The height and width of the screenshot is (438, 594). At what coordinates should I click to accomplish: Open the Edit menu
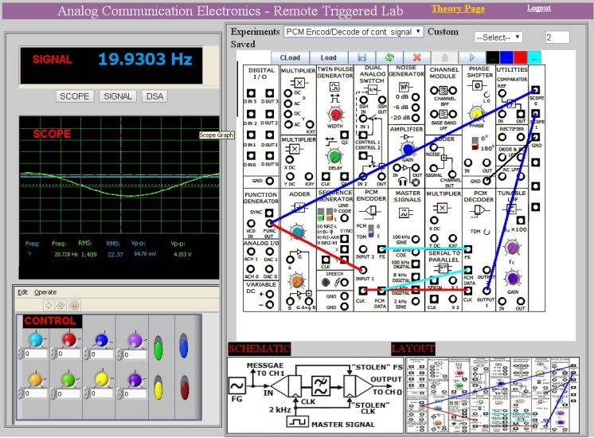pos(22,292)
